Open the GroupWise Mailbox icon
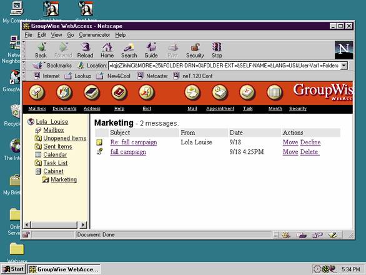Screen dimensions: 366x275 coord(37,92)
